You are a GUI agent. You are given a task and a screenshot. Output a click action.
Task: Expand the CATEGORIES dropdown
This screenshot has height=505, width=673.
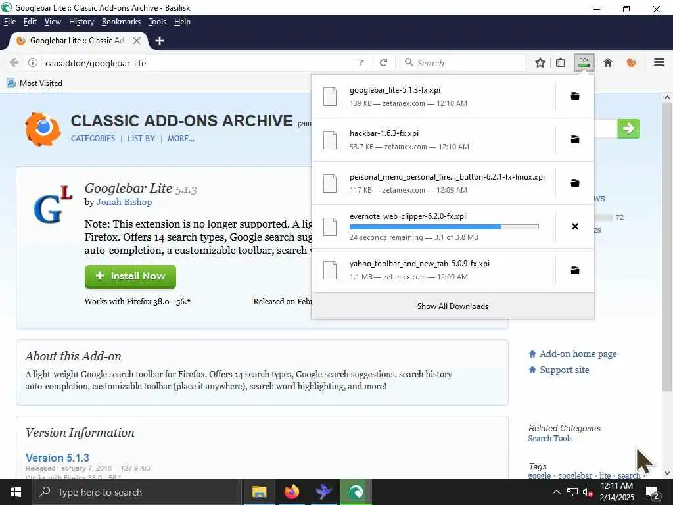(93, 138)
